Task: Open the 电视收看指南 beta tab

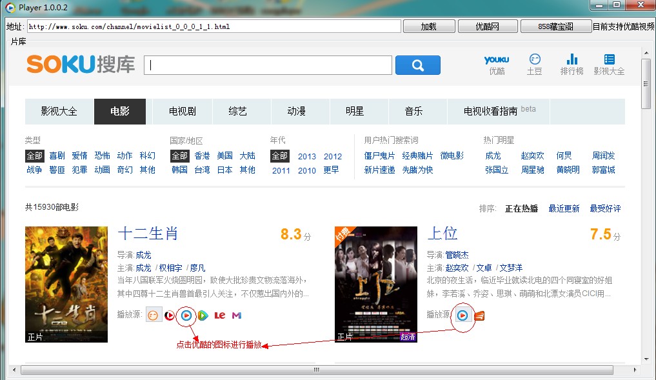Action: (x=499, y=112)
